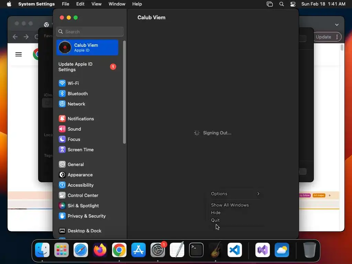Open Update Apple ID Settings notice
The height and width of the screenshot is (264, 352).
click(x=88, y=67)
